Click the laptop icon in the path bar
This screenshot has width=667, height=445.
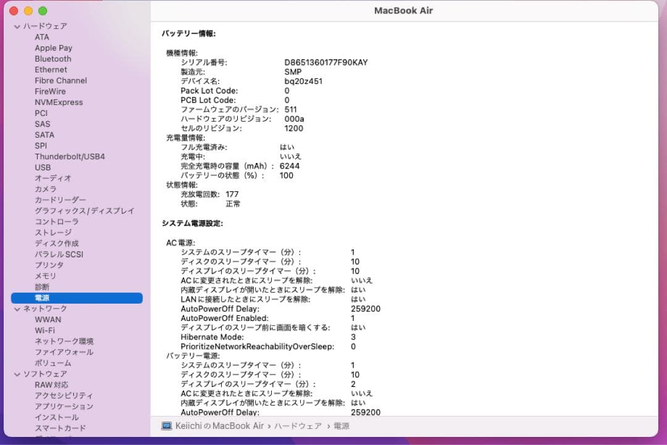(167, 426)
